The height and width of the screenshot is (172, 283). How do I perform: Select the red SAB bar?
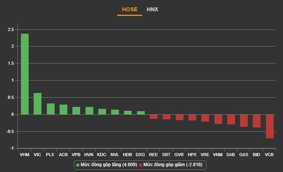(231, 119)
